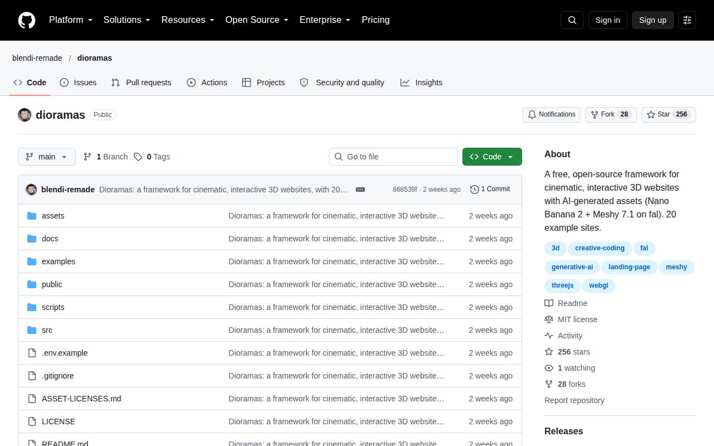Click the Notifications button
The image size is (714, 446).
coord(552,115)
